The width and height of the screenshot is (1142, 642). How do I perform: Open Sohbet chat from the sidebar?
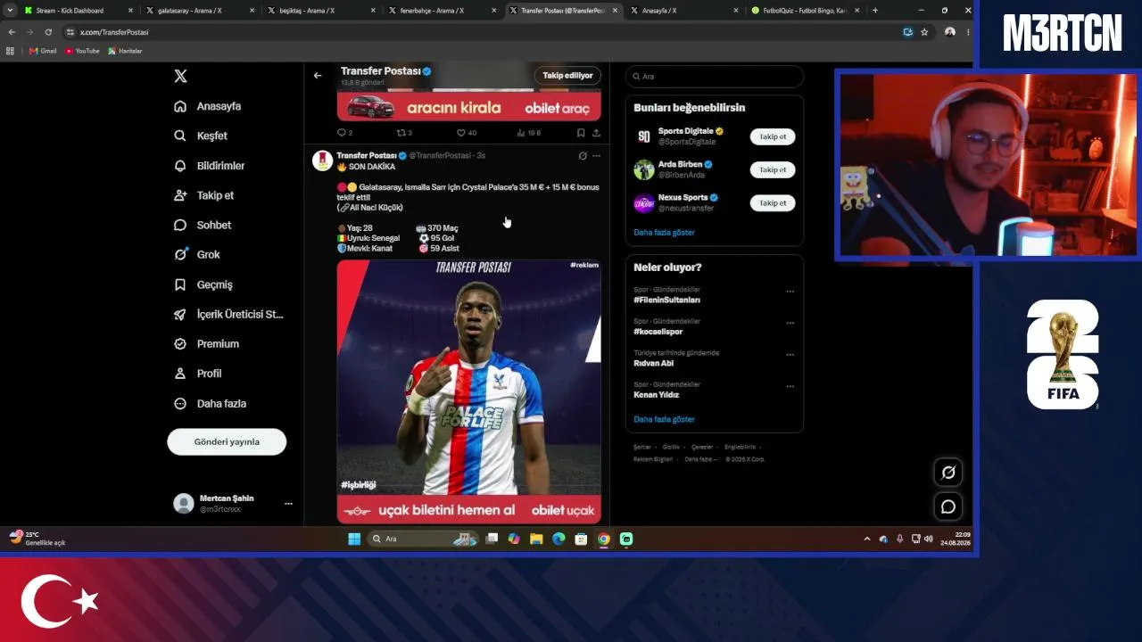203,225
